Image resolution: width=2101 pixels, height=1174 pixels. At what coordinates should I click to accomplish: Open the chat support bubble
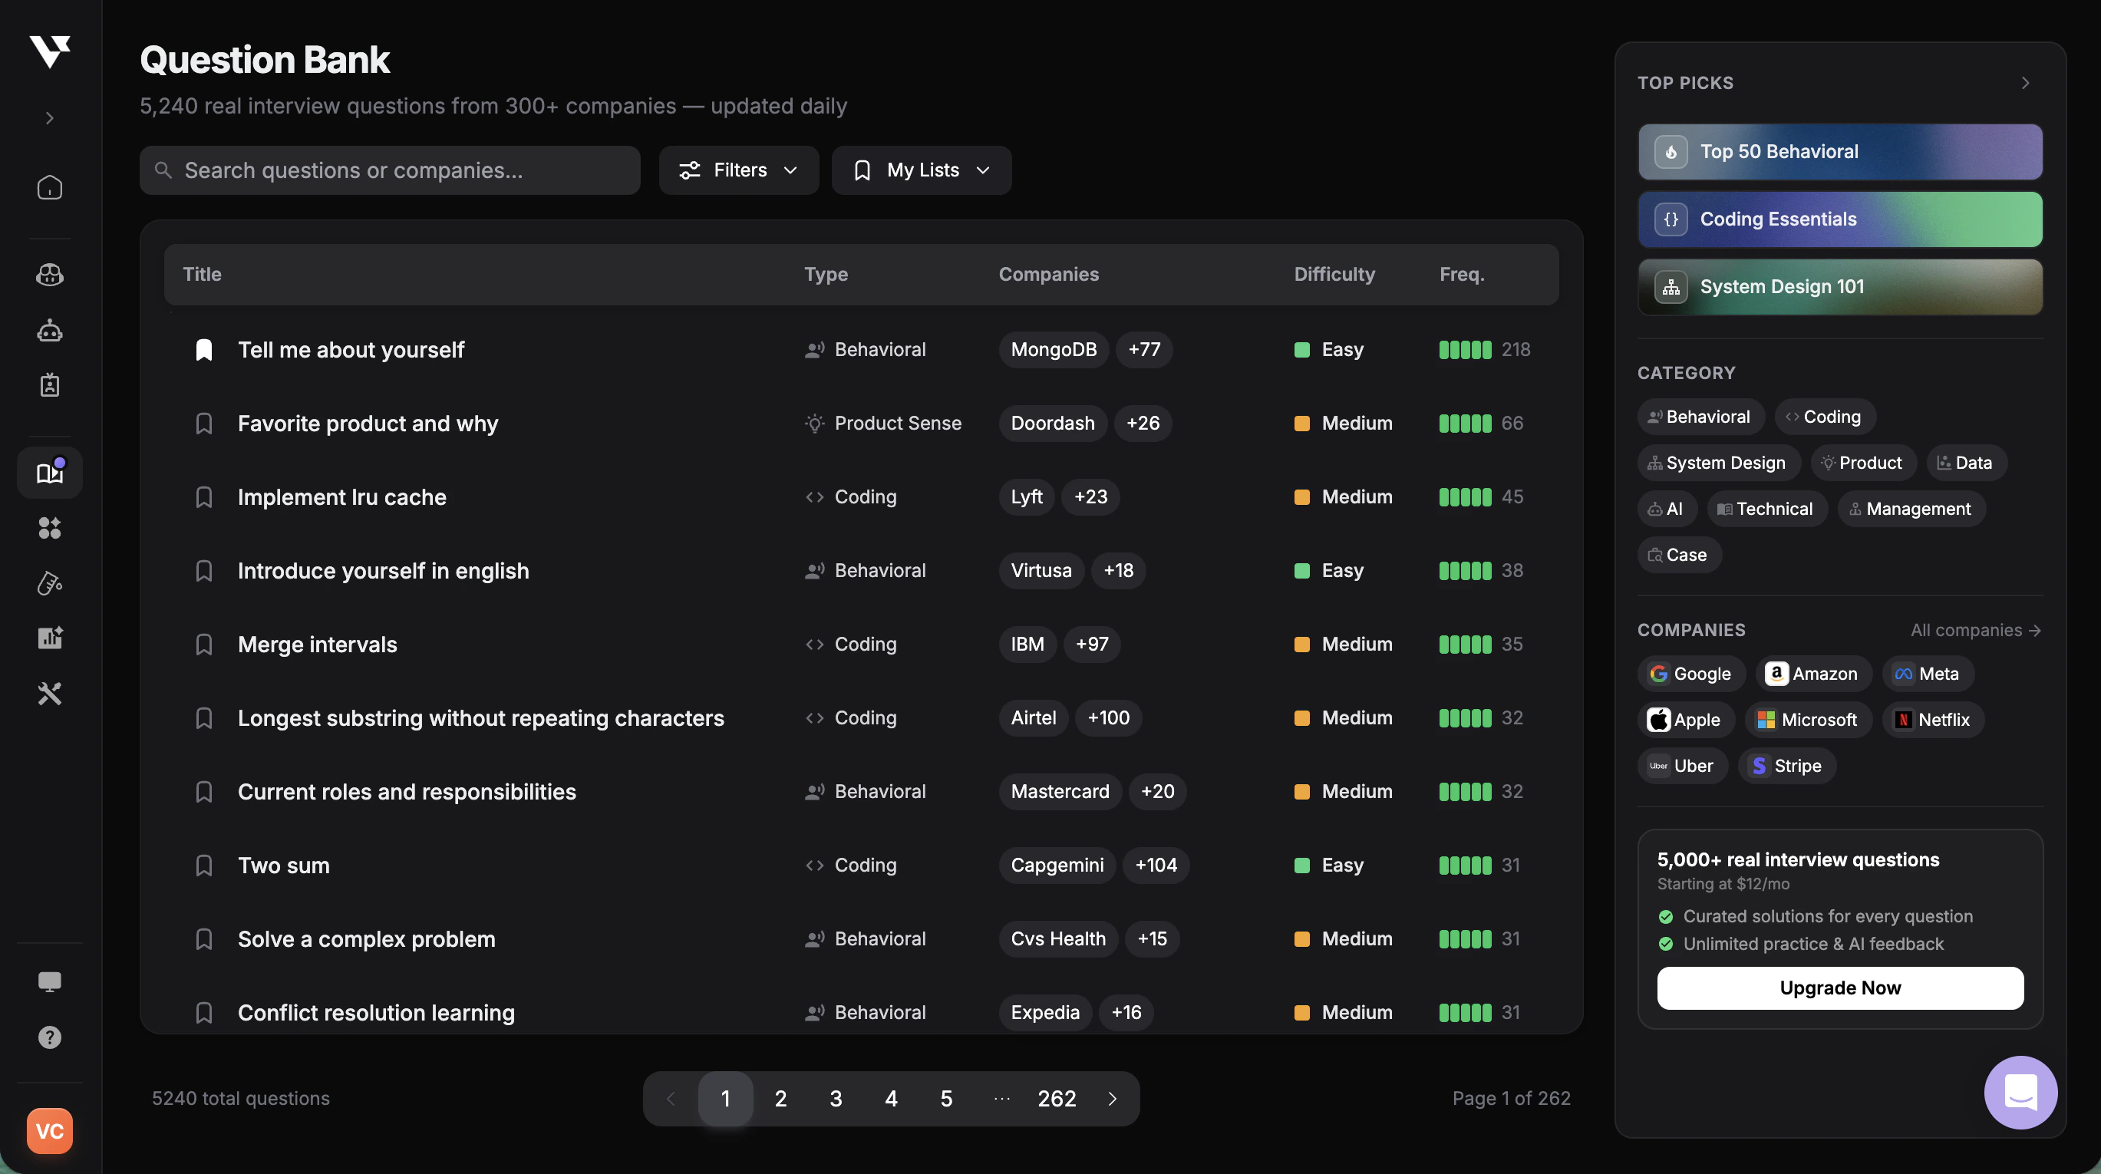2020,1093
